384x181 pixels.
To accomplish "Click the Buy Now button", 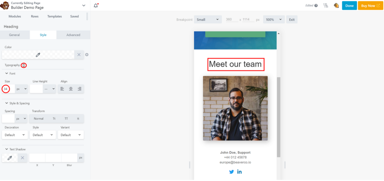I will (x=370, y=6).
